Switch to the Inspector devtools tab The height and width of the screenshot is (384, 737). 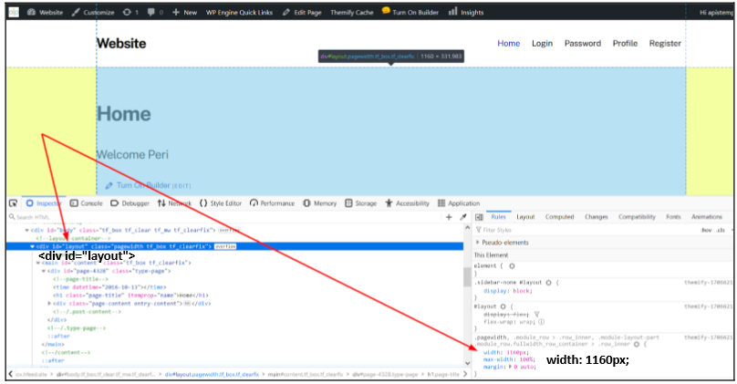pos(44,203)
